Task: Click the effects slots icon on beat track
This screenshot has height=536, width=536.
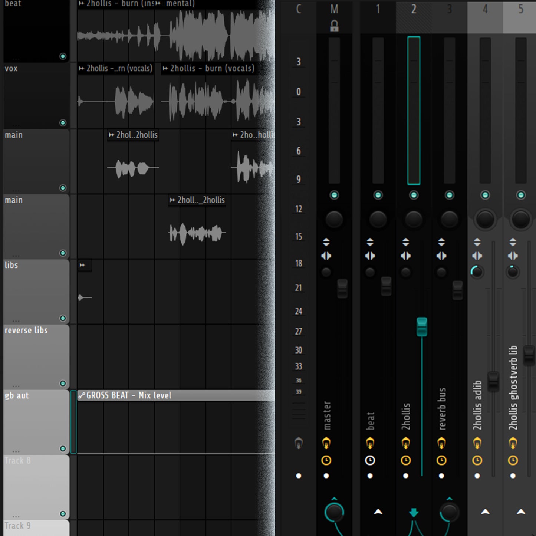Action: click(370, 443)
